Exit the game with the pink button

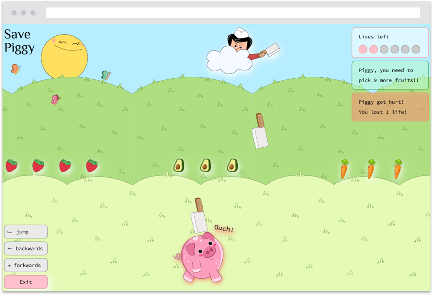[26, 282]
